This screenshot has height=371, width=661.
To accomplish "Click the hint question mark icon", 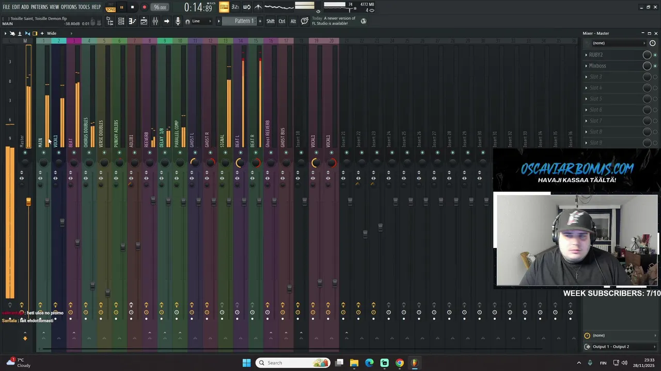I will [305, 21].
